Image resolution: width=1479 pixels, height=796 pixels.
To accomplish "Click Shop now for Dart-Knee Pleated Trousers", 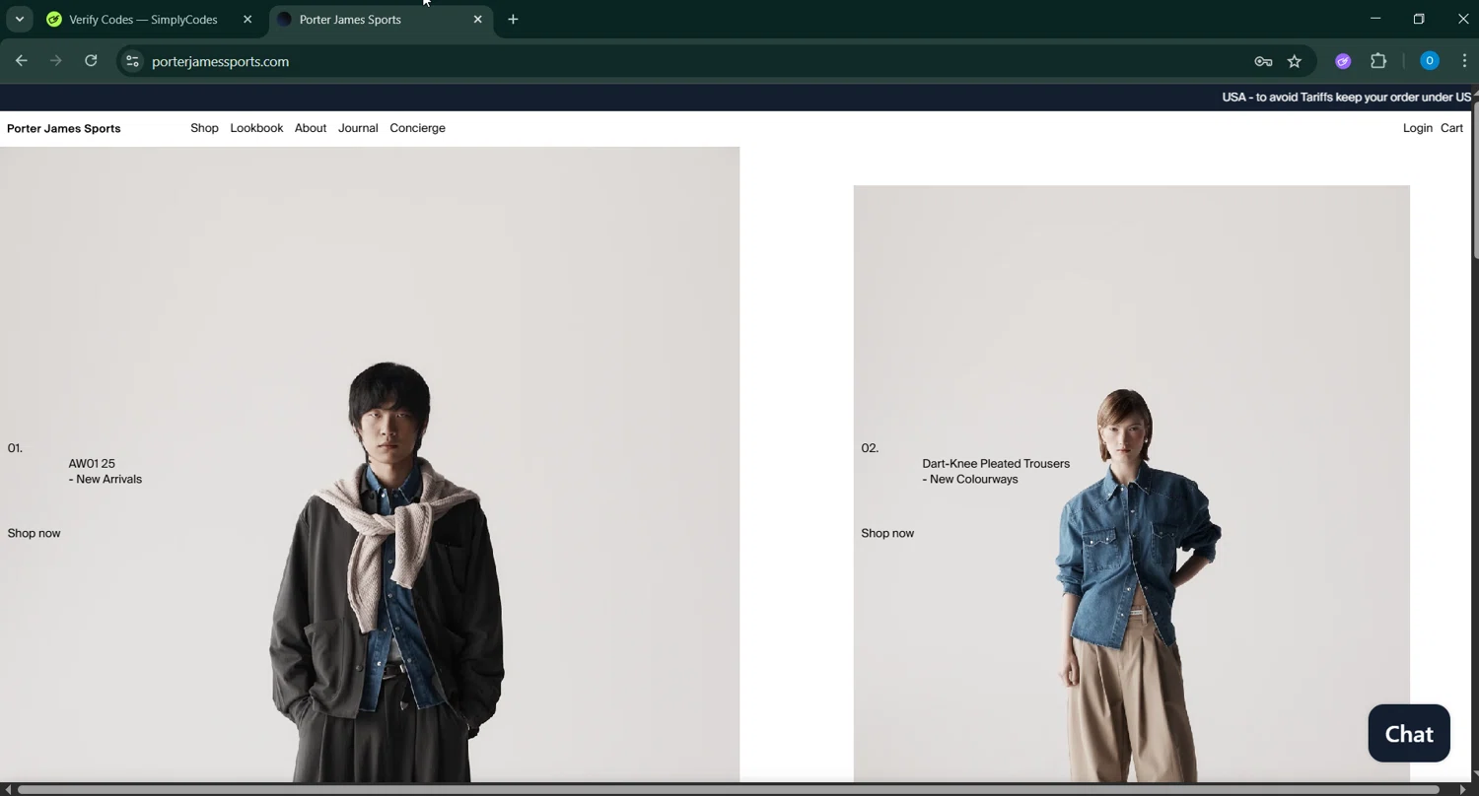I will click(887, 533).
